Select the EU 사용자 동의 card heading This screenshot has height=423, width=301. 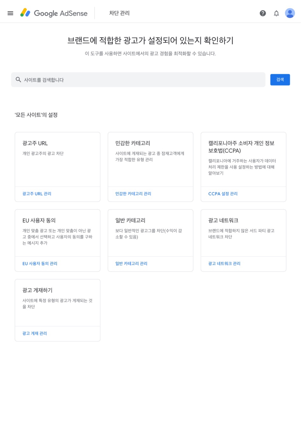tap(39, 221)
